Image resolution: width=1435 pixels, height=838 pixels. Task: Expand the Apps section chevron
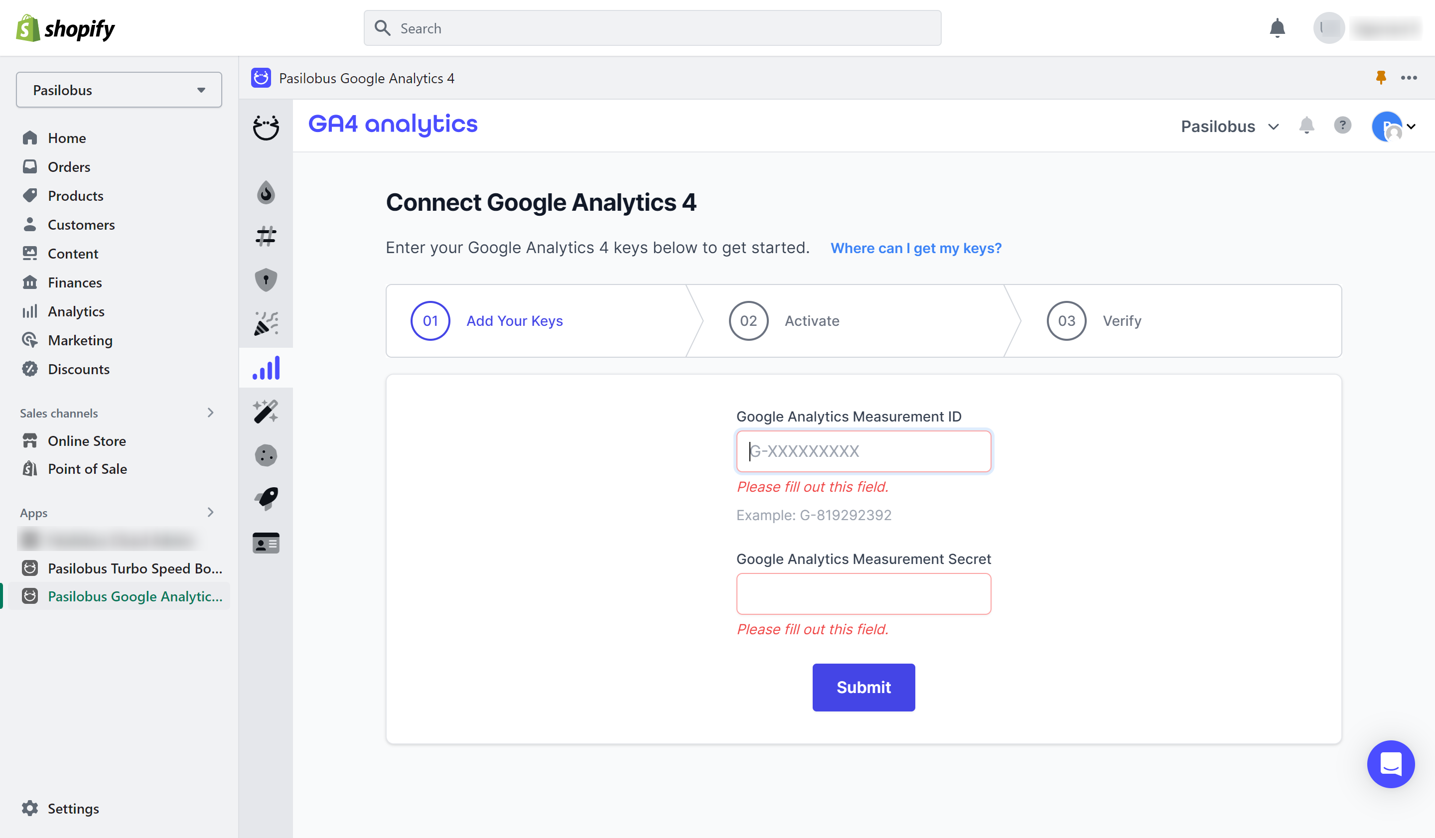pyautogui.click(x=210, y=512)
